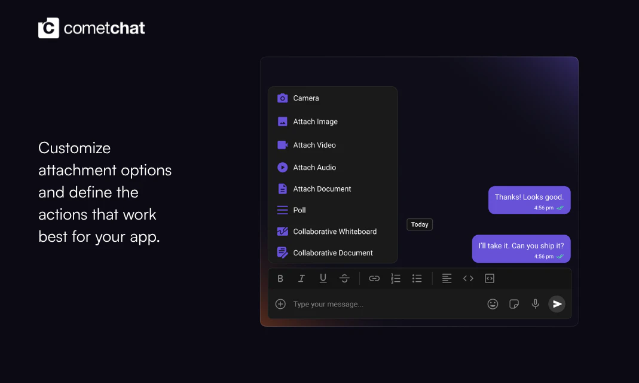The image size is (639, 383).
Task: Toggle strikethrough formatting
Action: click(344, 278)
